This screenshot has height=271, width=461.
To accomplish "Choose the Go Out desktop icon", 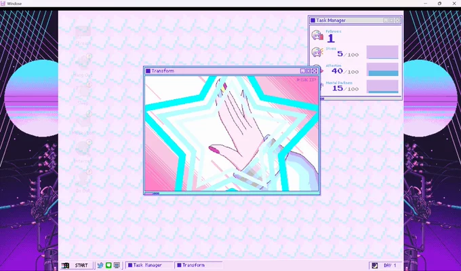I will tap(83, 181).
